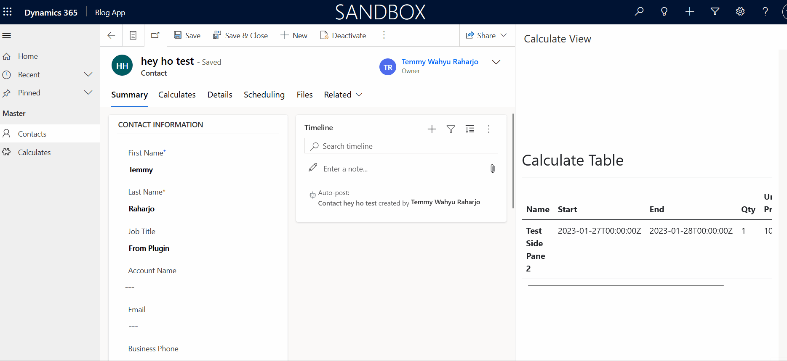Expand the Pinned list chevron
787x361 pixels.
click(88, 92)
